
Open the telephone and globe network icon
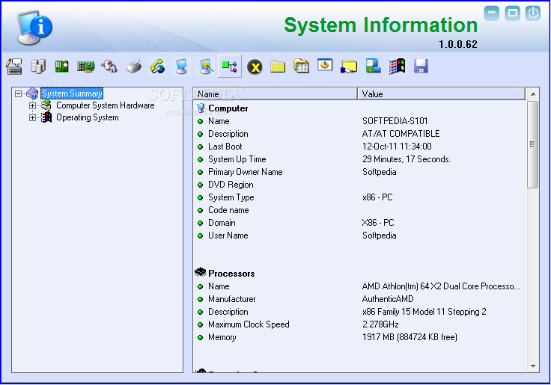(x=157, y=67)
